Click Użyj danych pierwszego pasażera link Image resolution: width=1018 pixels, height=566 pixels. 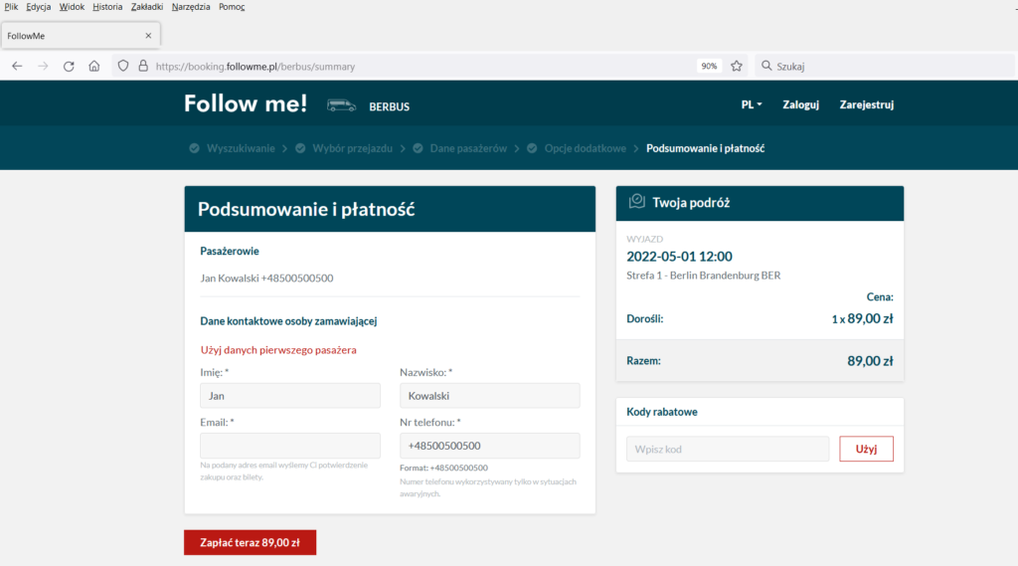pyautogui.click(x=278, y=349)
